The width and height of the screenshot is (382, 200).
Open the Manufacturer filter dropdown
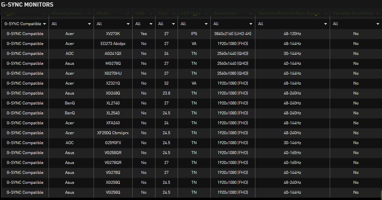[x=71, y=24]
